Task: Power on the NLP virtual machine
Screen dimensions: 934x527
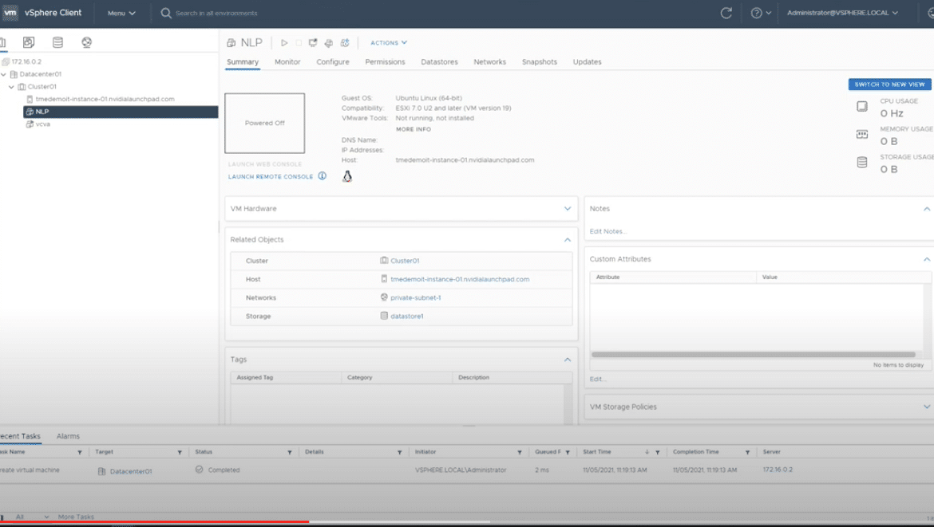Action: pos(284,43)
